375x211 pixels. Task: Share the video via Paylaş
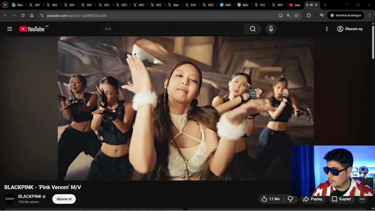click(x=313, y=199)
